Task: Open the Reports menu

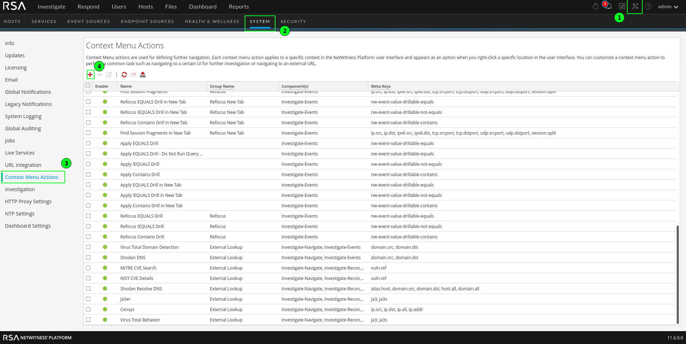Action: pos(239,6)
